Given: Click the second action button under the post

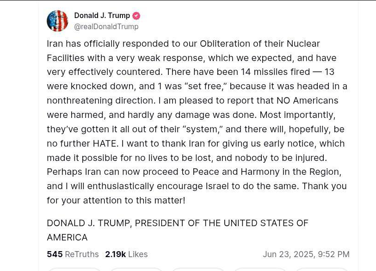Looking at the screenshot, I should 136,270.
